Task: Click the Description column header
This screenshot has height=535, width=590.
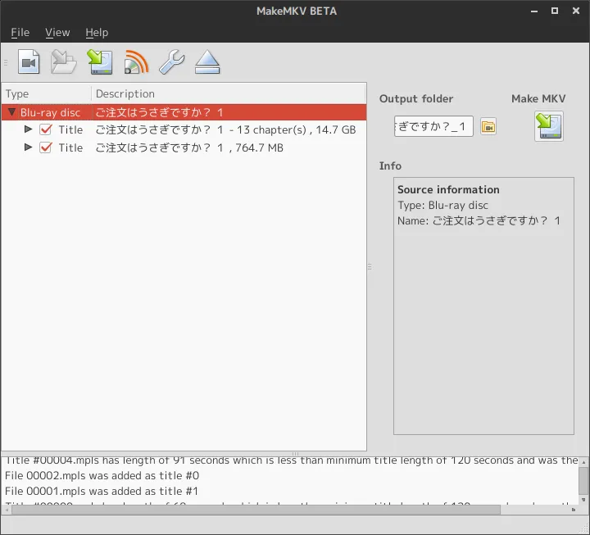Action: click(228, 93)
